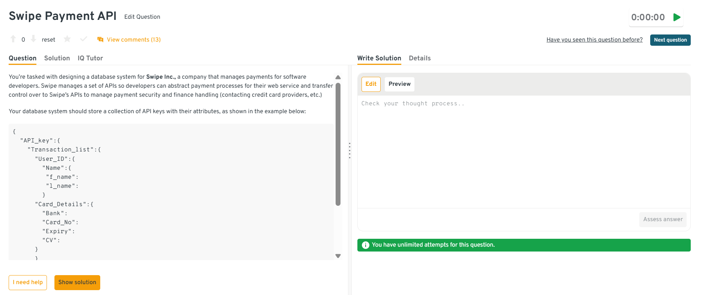Image resolution: width=702 pixels, height=295 pixels.
Task: Click the upvote arrow icon
Action: pos(13,39)
